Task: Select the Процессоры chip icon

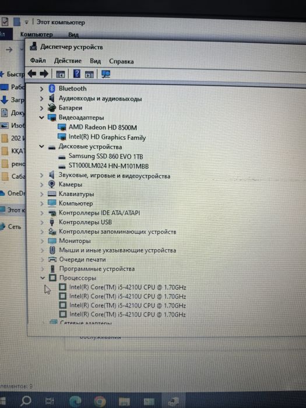Action: [52, 277]
